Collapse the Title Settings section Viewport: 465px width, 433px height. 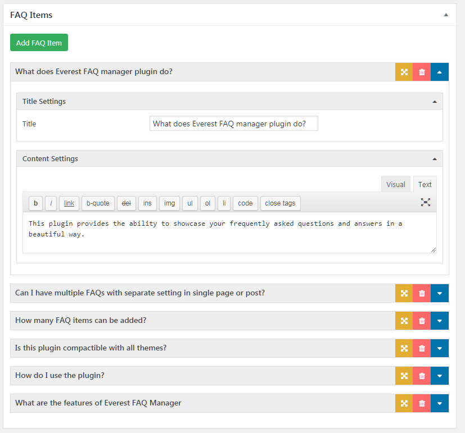click(x=434, y=102)
